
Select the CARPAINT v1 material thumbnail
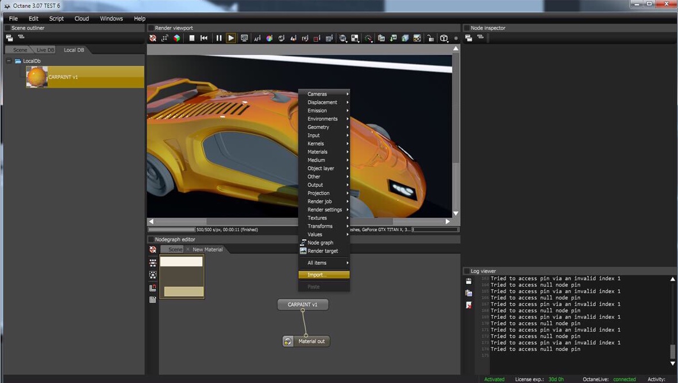coord(37,77)
